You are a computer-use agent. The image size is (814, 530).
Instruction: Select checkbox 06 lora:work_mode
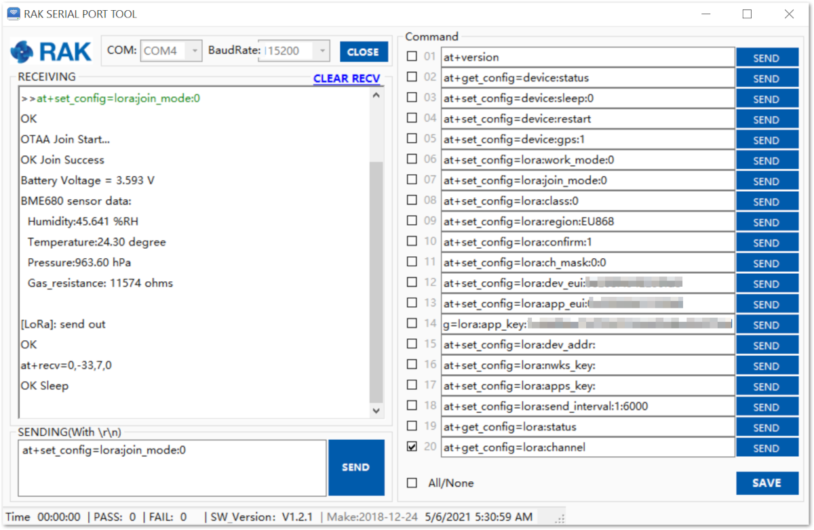(x=412, y=159)
